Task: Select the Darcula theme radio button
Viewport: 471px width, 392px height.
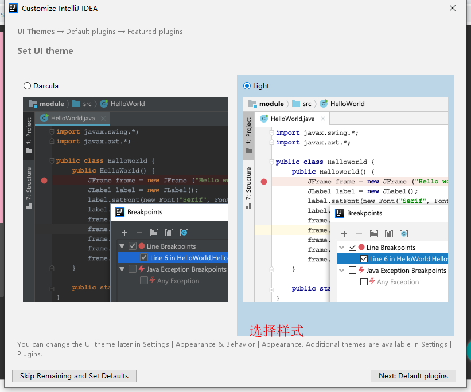Action: [x=27, y=86]
